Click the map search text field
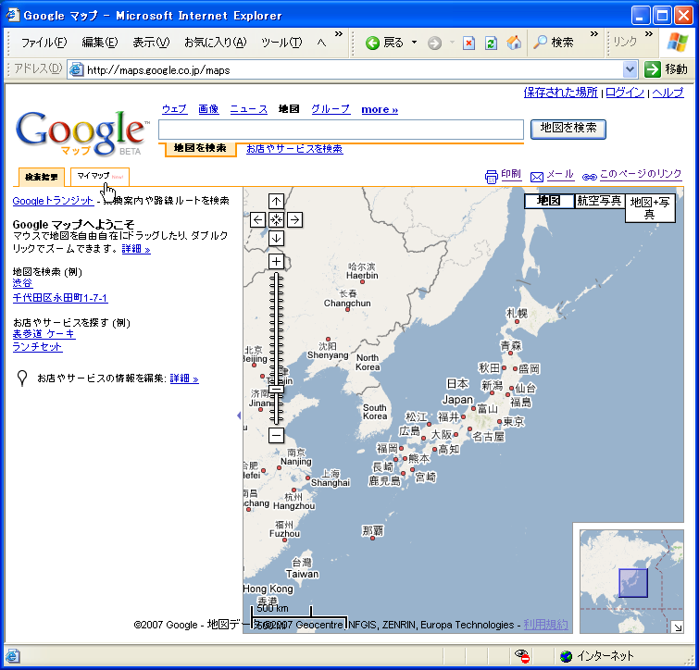The height and width of the screenshot is (670, 699). point(341,130)
